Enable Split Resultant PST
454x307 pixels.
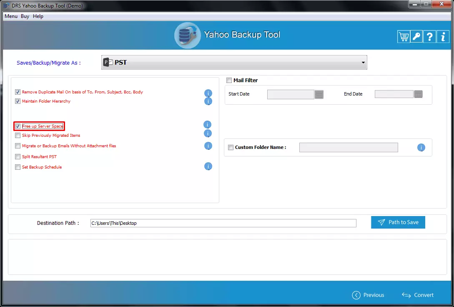[x=18, y=157]
